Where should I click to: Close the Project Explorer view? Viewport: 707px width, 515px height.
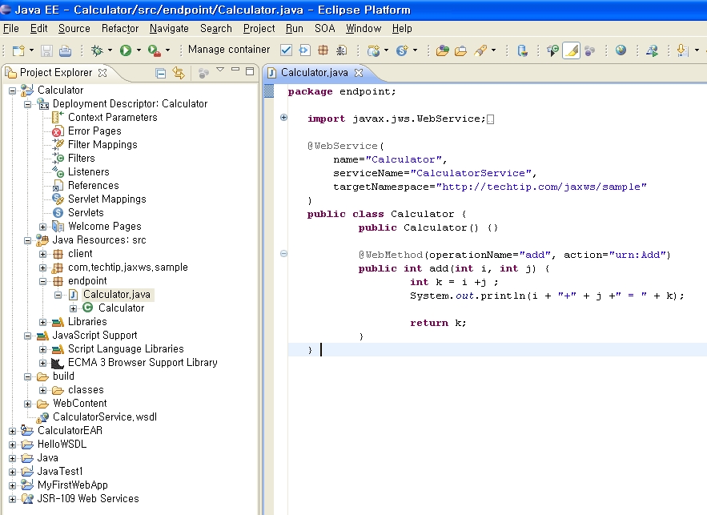(x=102, y=73)
